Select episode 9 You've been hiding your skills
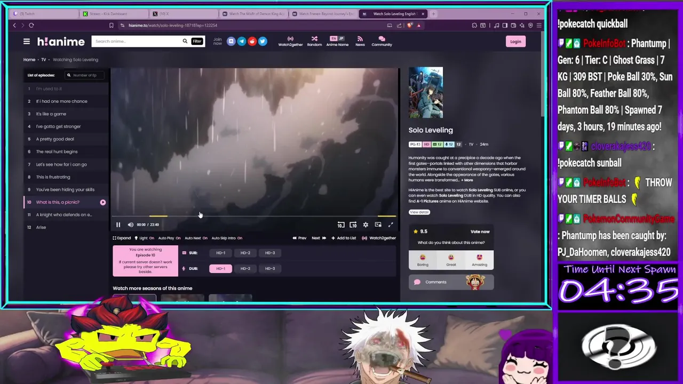 point(66,189)
